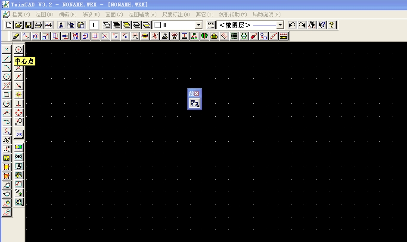Toggle yellow crosshair insertion snap icon
Image resolution: width=407 pixels, height=242 pixels.
pos(19,95)
